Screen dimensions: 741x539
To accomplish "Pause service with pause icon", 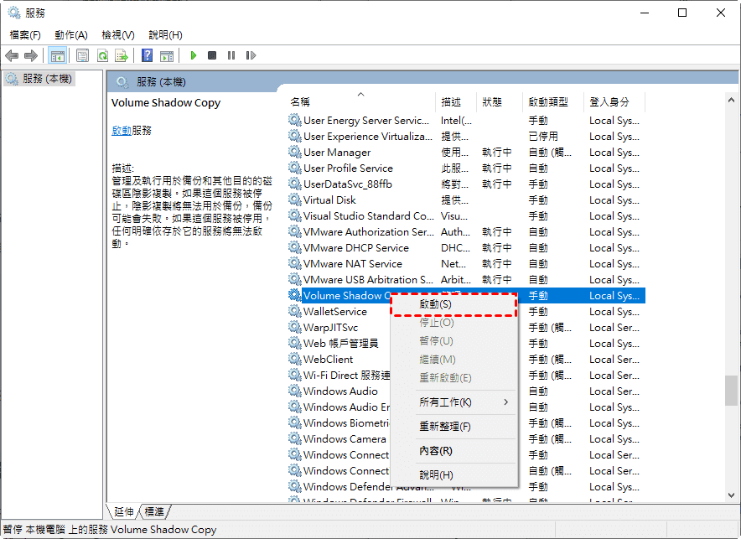I will click(231, 55).
